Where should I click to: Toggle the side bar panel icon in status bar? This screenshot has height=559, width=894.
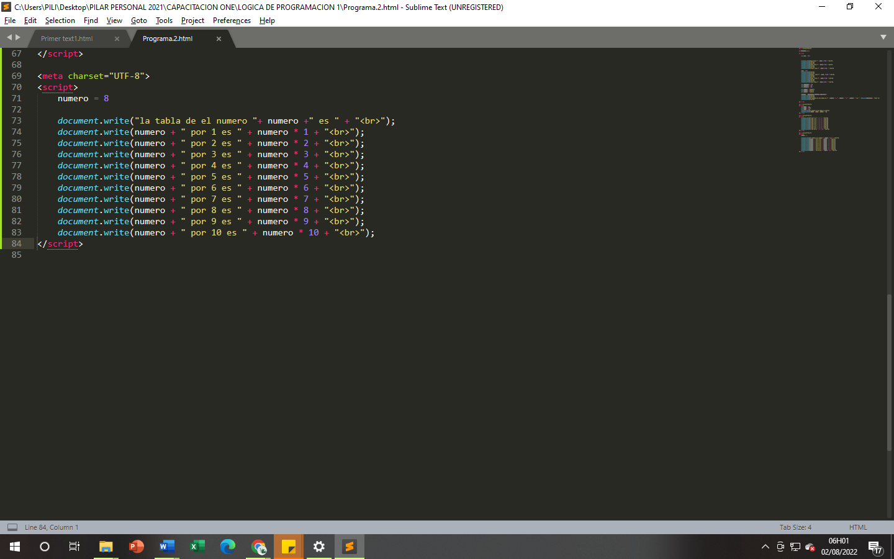(12, 527)
